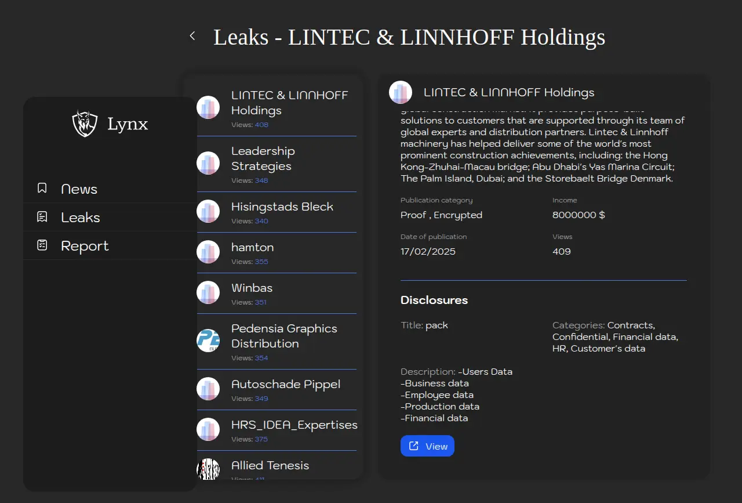Select the Leaks menu item
742x503 pixels.
[81, 218]
